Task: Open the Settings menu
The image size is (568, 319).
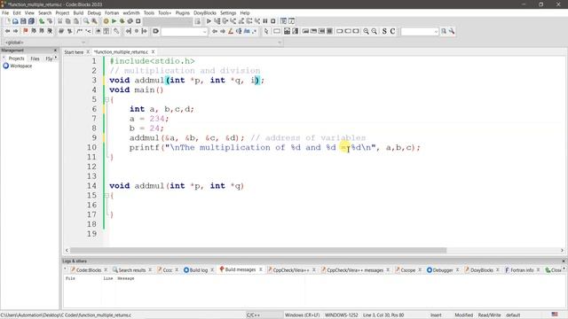Action: (228, 12)
